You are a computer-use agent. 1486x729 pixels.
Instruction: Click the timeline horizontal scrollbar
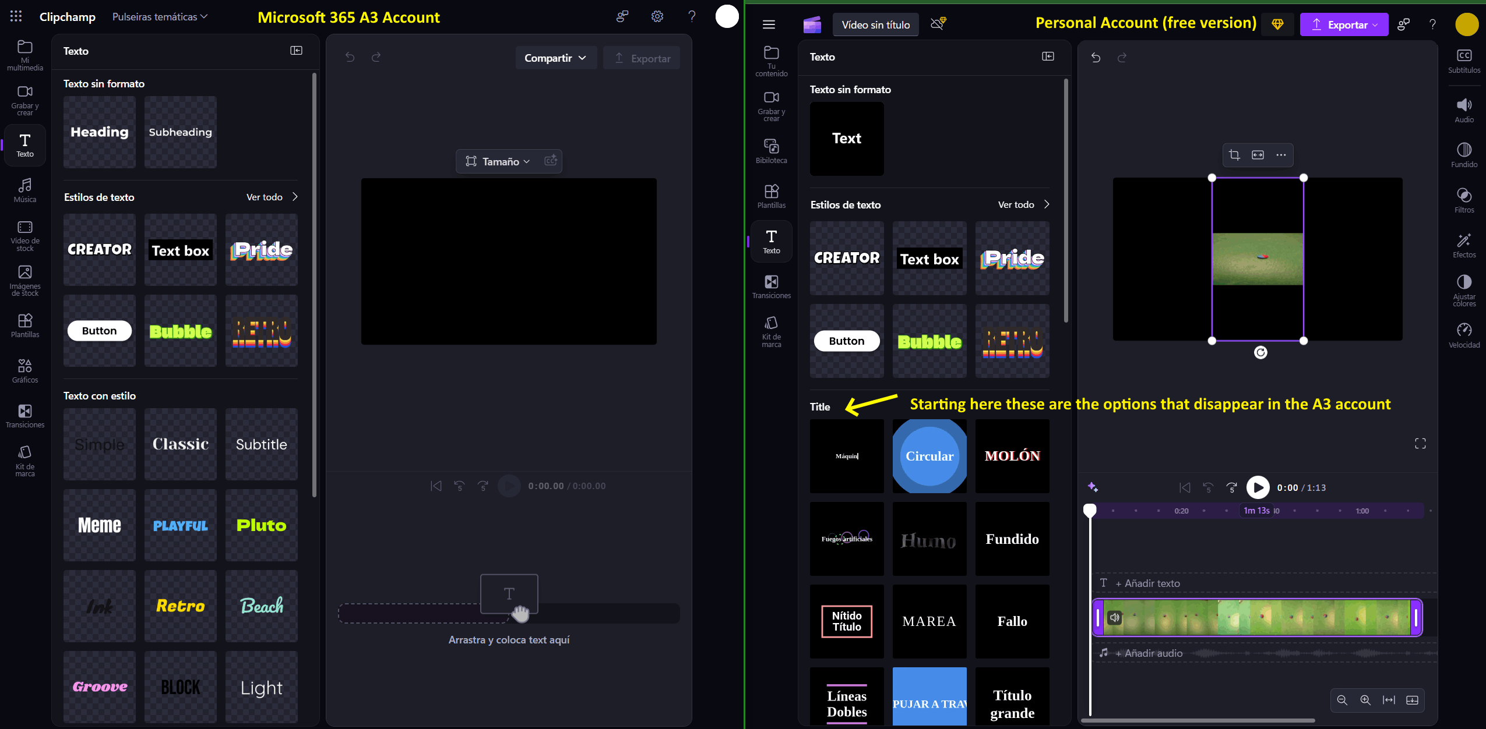coord(1198,720)
